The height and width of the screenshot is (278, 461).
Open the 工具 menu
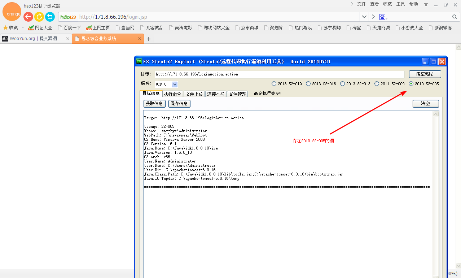[400, 4]
